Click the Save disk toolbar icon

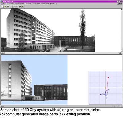click(8, 7)
